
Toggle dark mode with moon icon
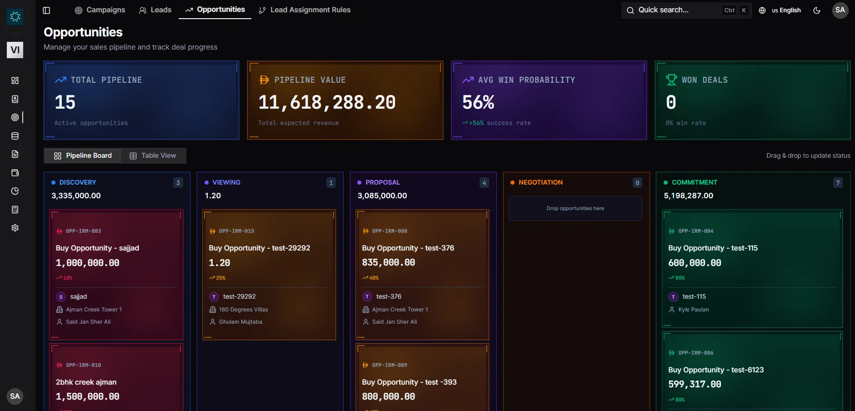point(817,10)
